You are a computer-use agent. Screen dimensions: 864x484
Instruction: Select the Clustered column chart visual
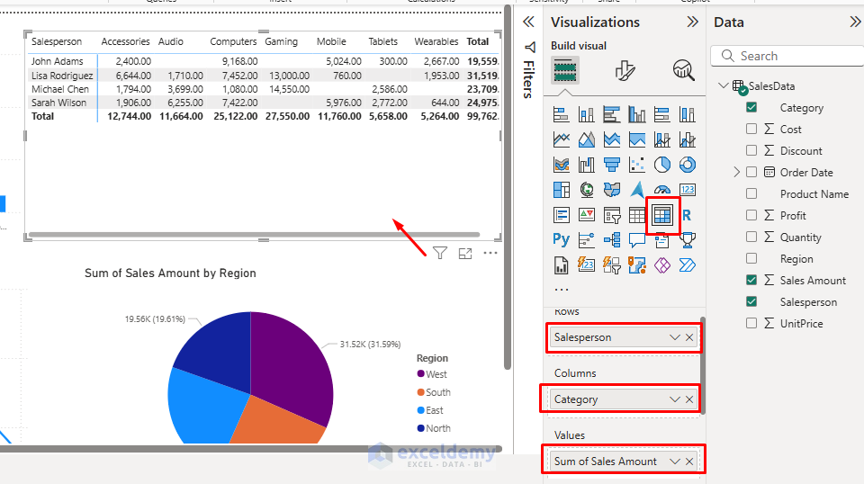tap(637, 114)
